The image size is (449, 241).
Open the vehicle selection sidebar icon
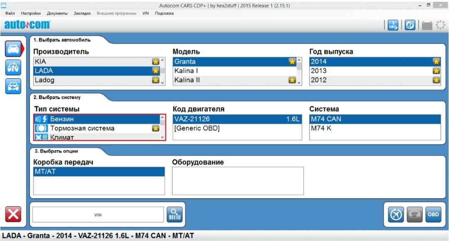(13, 49)
